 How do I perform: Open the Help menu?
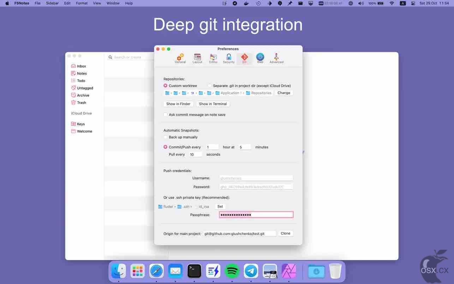coord(129,3)
